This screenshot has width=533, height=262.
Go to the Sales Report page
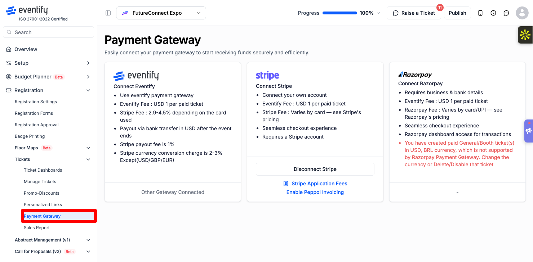[37, 228]
